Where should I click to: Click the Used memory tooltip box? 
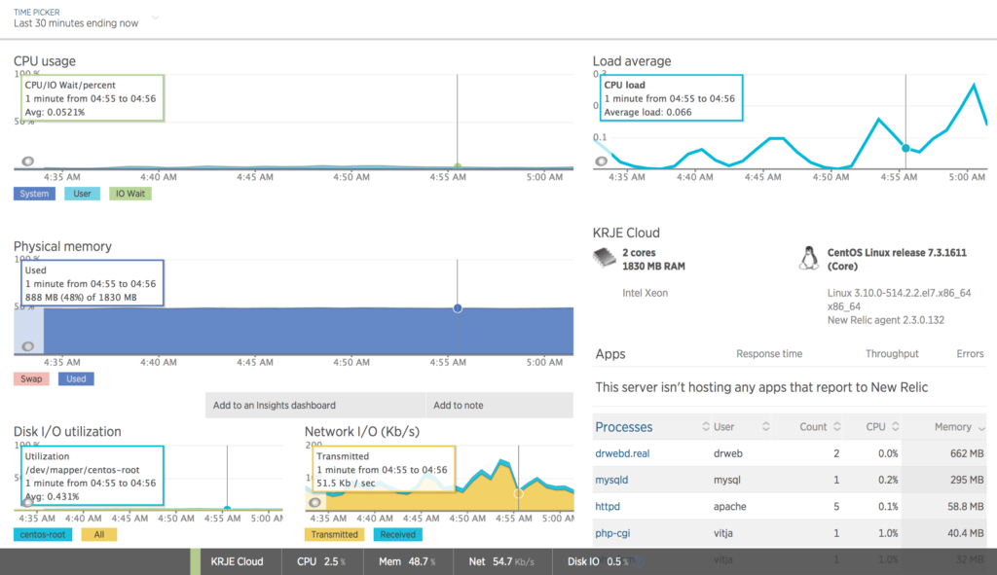(92, 283)
